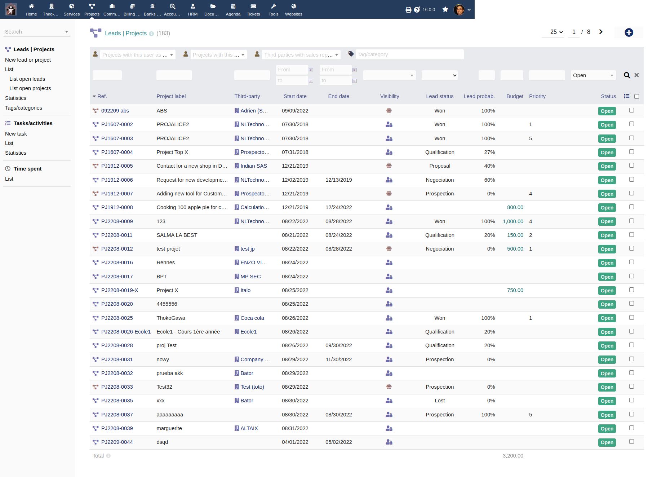Viewport: 657px width, 477px height.
Task: Click List open leads in sidebar
Action: point(27,79)
